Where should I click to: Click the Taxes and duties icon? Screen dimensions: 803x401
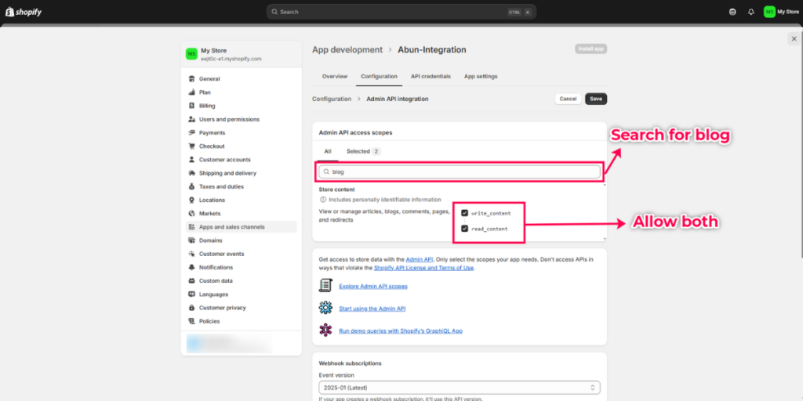pyautogui.click(x=191, y=186)
